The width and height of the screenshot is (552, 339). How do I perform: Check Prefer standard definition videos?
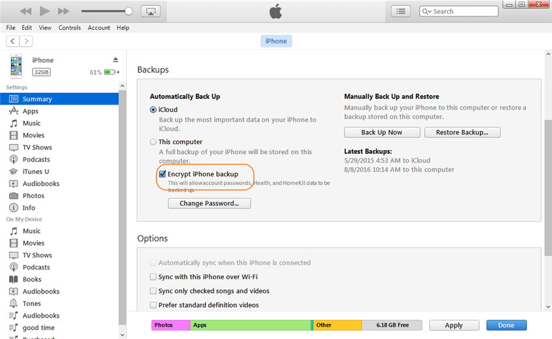[x=153, y=305]
